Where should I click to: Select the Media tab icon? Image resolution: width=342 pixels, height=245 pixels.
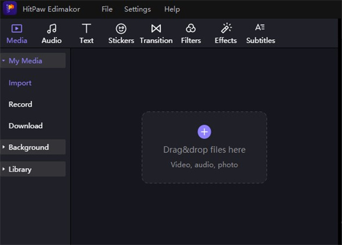pos(17,29)
